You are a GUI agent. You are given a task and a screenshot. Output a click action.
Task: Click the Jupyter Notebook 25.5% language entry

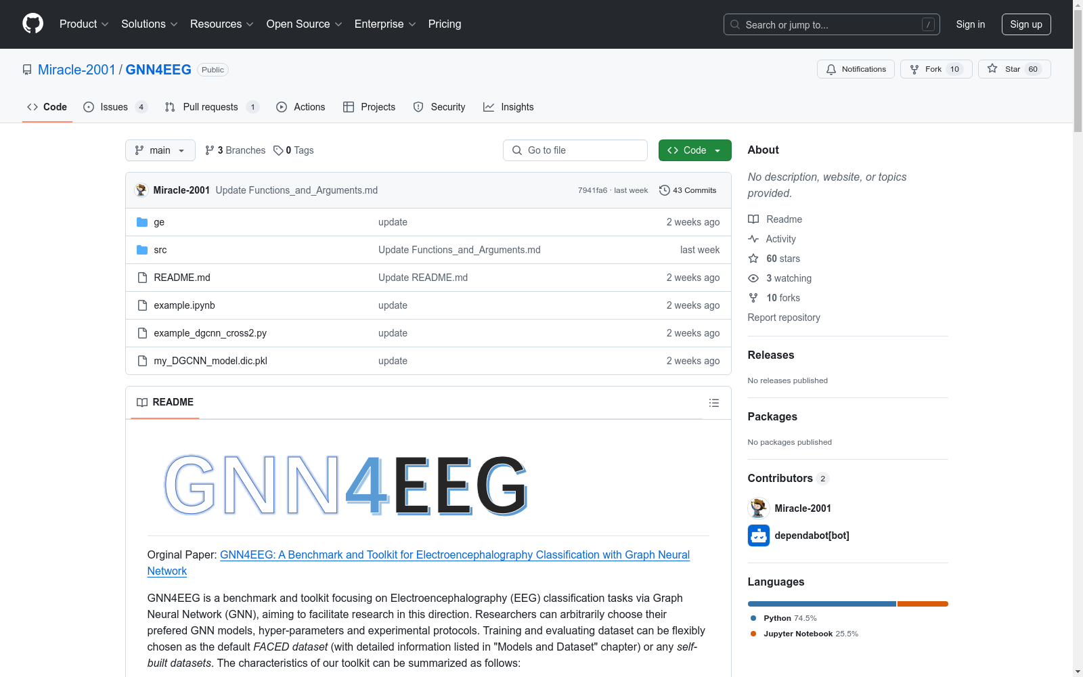click(x=804, y=634)
